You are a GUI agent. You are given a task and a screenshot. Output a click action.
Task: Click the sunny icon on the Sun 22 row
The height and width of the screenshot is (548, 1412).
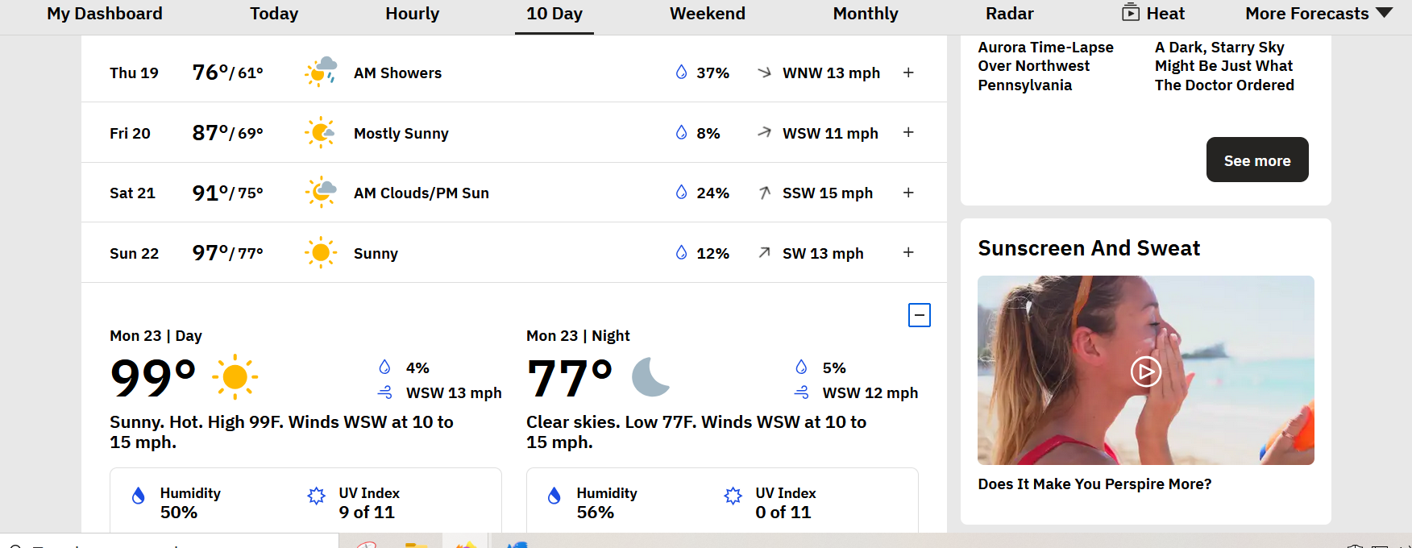(x=321, y=252)
